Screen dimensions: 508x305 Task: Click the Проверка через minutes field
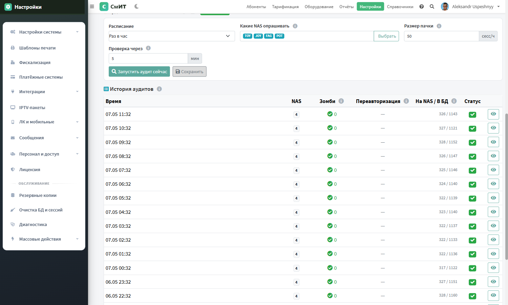(148, 58)
